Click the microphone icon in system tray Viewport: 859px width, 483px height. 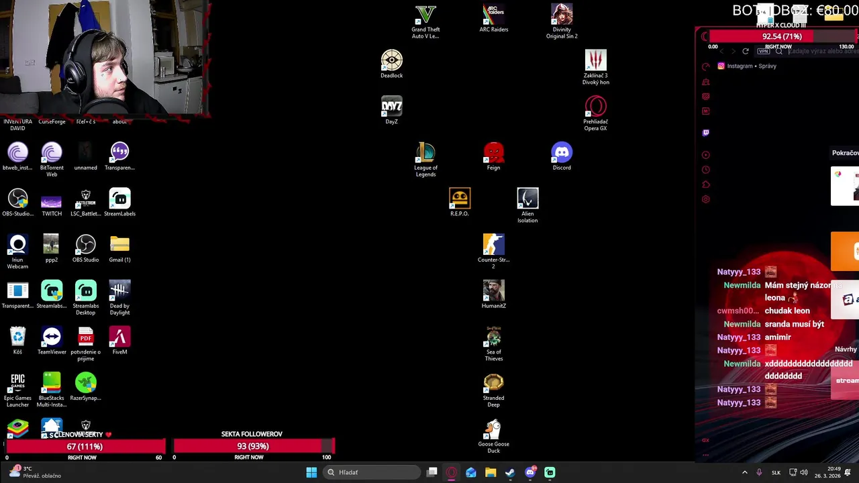[759, 472]
